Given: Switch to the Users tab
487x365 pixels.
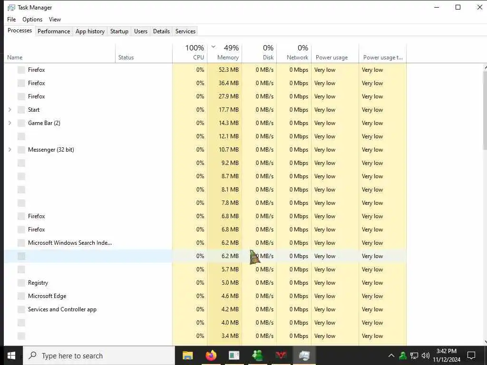Looking at the screenshot, I should [141, 31].
